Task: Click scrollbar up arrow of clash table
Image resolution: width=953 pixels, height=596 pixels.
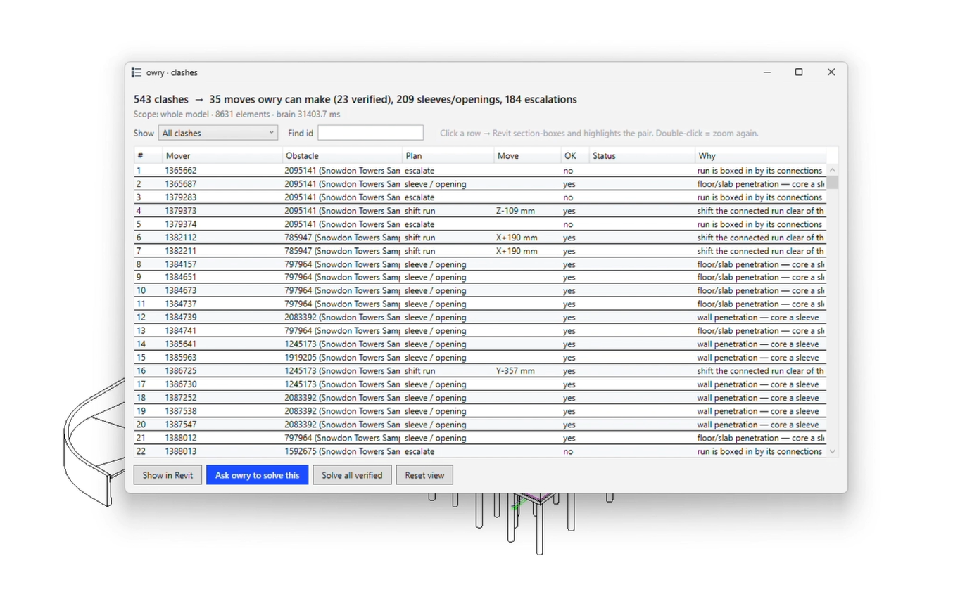Action: pyautogui.click(x=833, y=170)
